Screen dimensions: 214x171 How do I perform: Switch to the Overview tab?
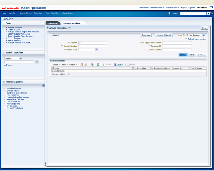point(53,23)
